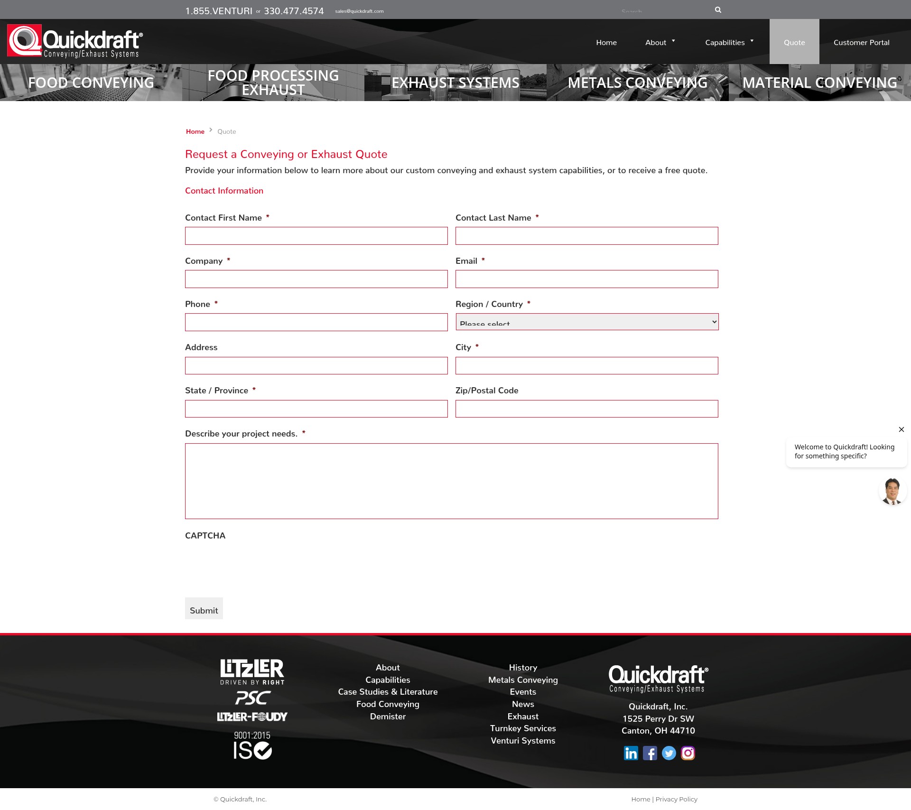Open footer Demister link
Viewport: 911px width, 810px height.
coord(388,717)
